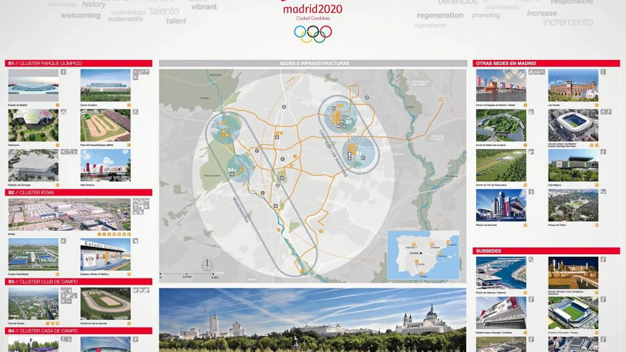Open the Estadio de Madrid thumbnail
Image resolution: width=626 pixels, height=352 pixels.
coord(33,85)
